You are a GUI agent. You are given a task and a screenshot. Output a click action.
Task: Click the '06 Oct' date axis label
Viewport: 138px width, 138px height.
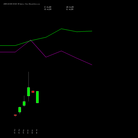coord(37,131)
